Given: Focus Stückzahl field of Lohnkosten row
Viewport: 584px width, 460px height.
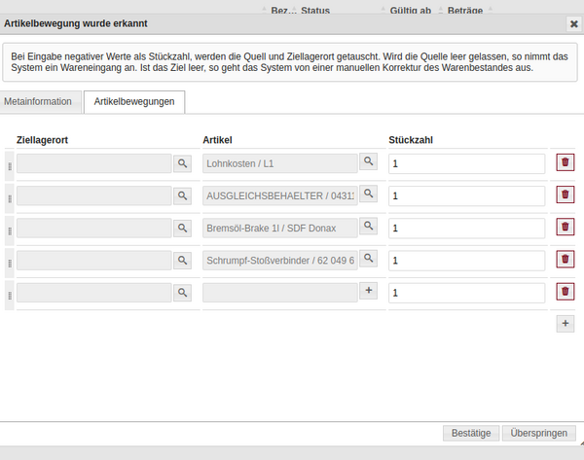Looking at the screenshot, I should pyautogui.click(x=466, y=164).
